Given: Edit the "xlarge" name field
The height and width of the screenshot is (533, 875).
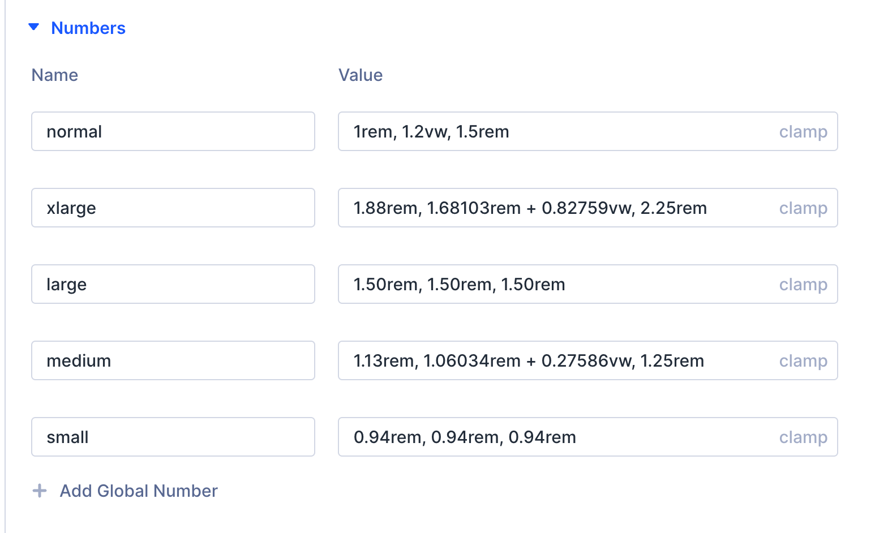Looking at the screenshot, I should [x=173, y=208].
